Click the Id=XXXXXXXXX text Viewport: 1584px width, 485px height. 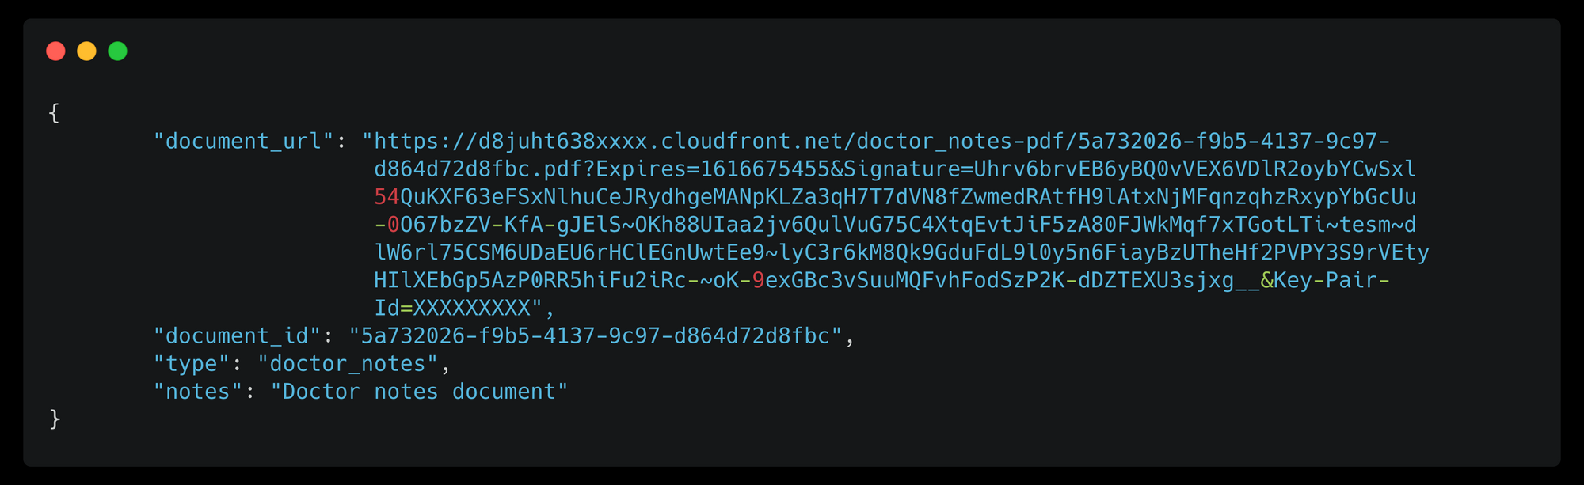click(459, 309)
